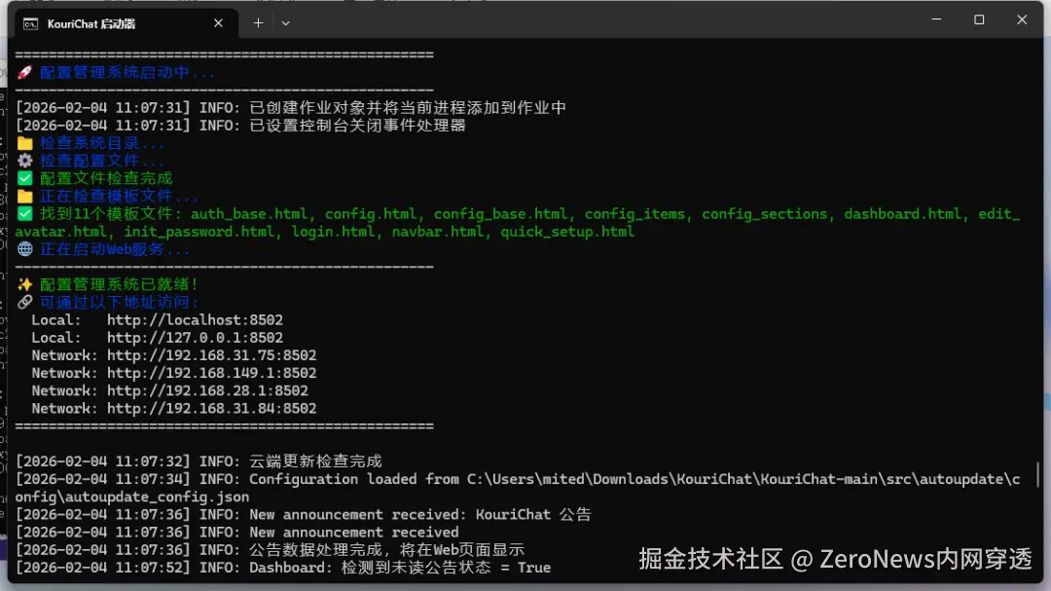The height and width of the screenshot is (591, 1051).
Task: Close the terminal window
Action: click(x=1022, y=19)
